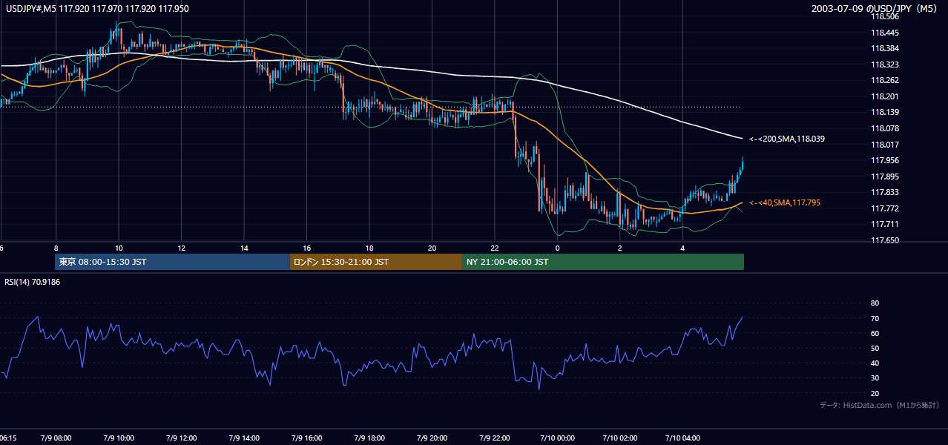The width and height of the screenshot is (948, 445).
Task: Click the 118.139 price axis label
Action: pos(885,112)
